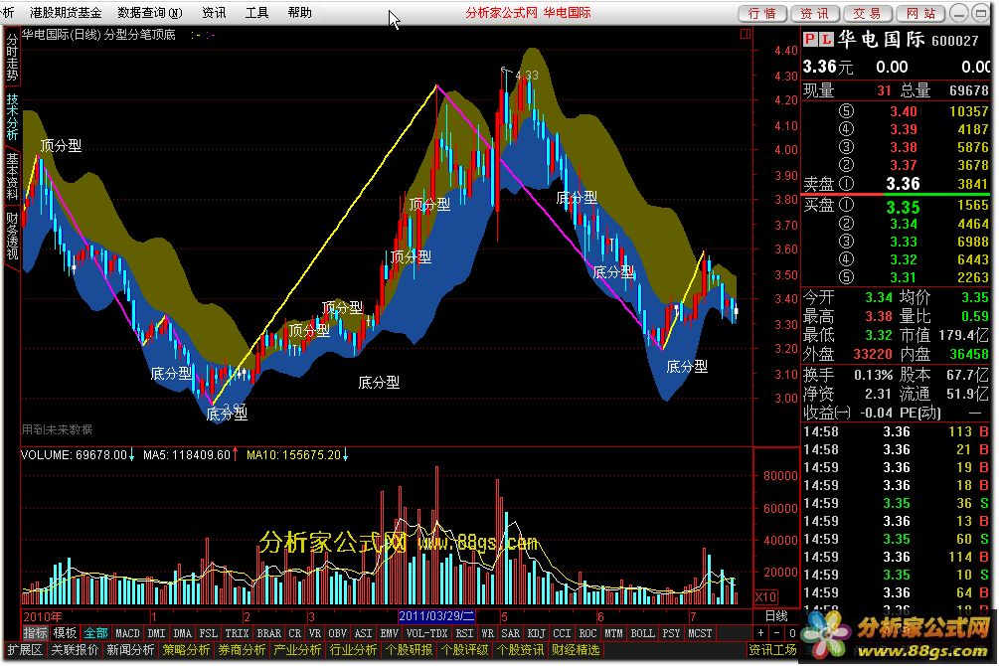
Task: Select the WR indicator
Action: point(487,633)
